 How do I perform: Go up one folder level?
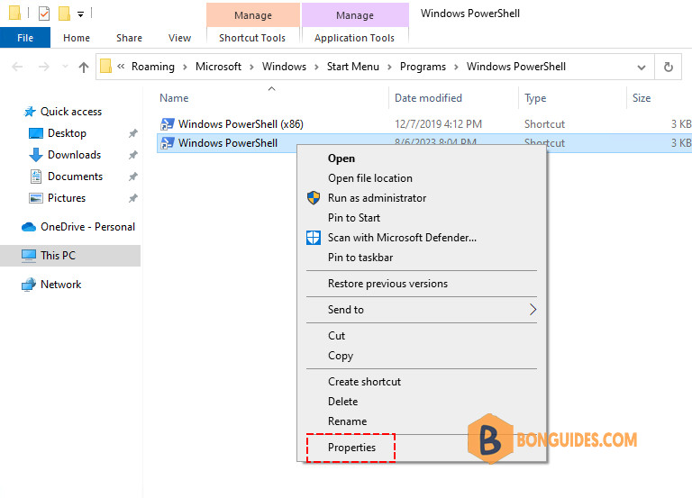84,67
